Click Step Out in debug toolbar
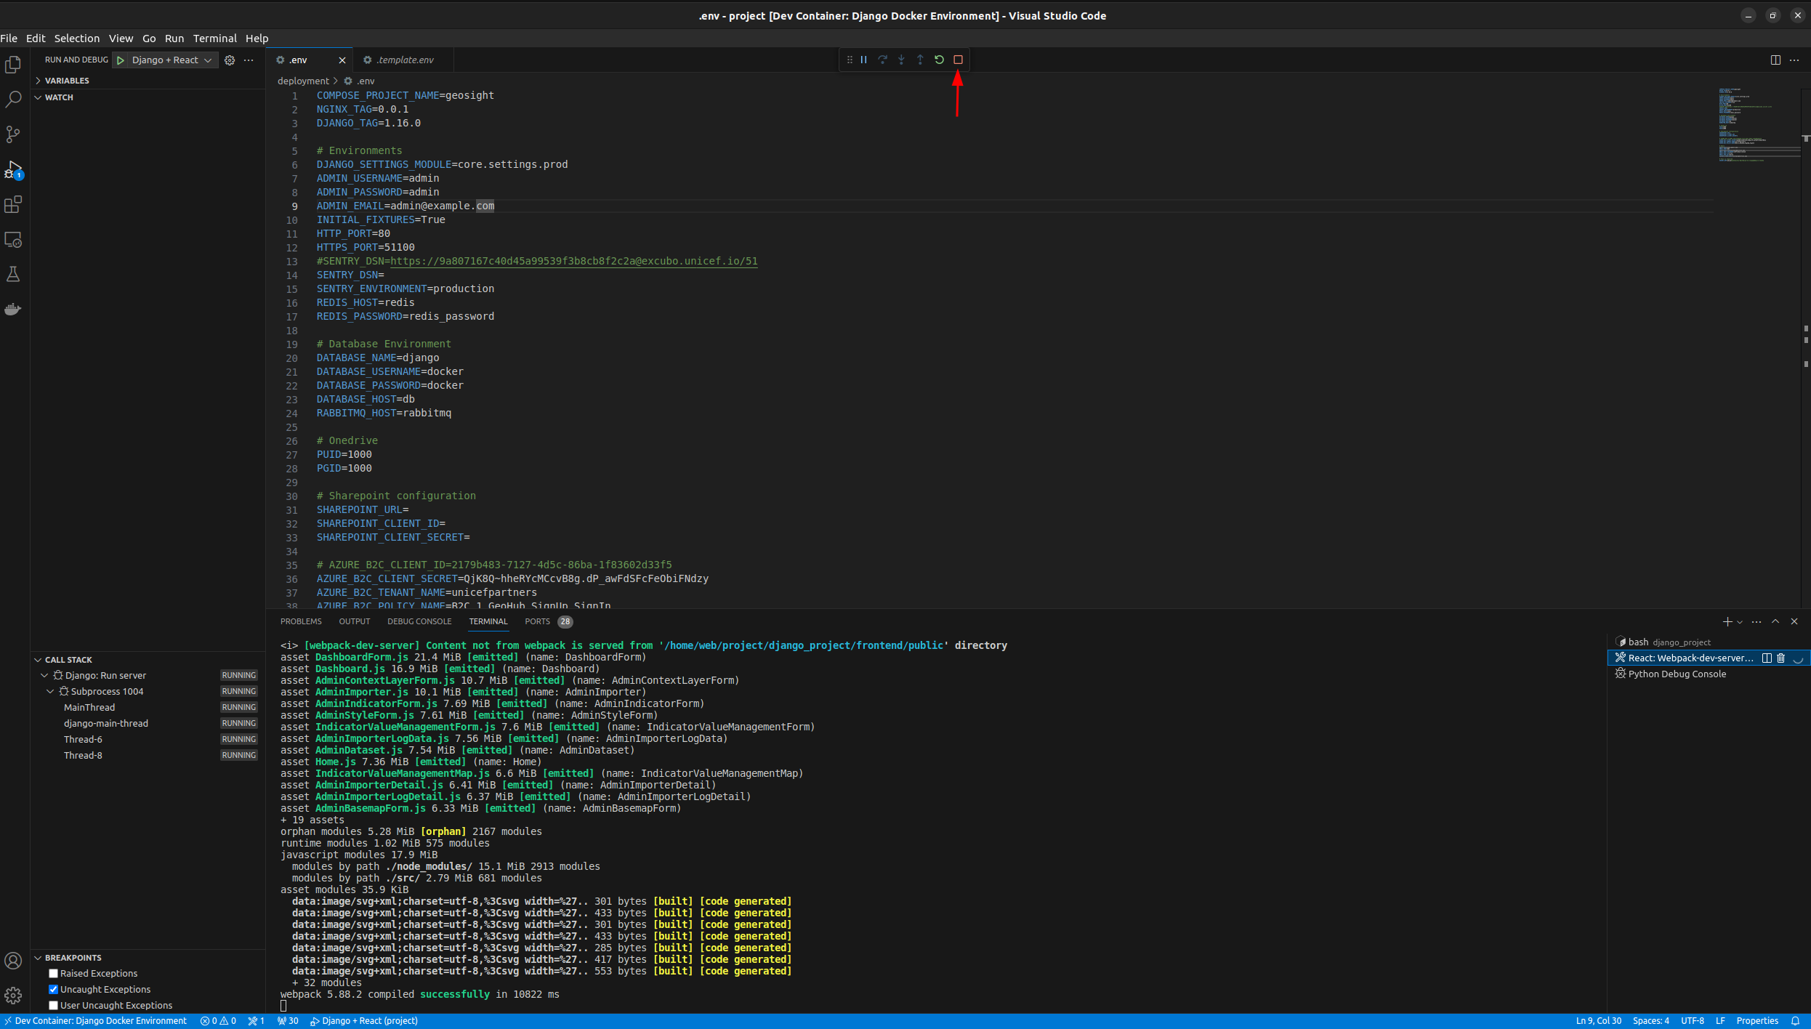This screenshot has height=1029, width=1811. (x=920, y=60)
